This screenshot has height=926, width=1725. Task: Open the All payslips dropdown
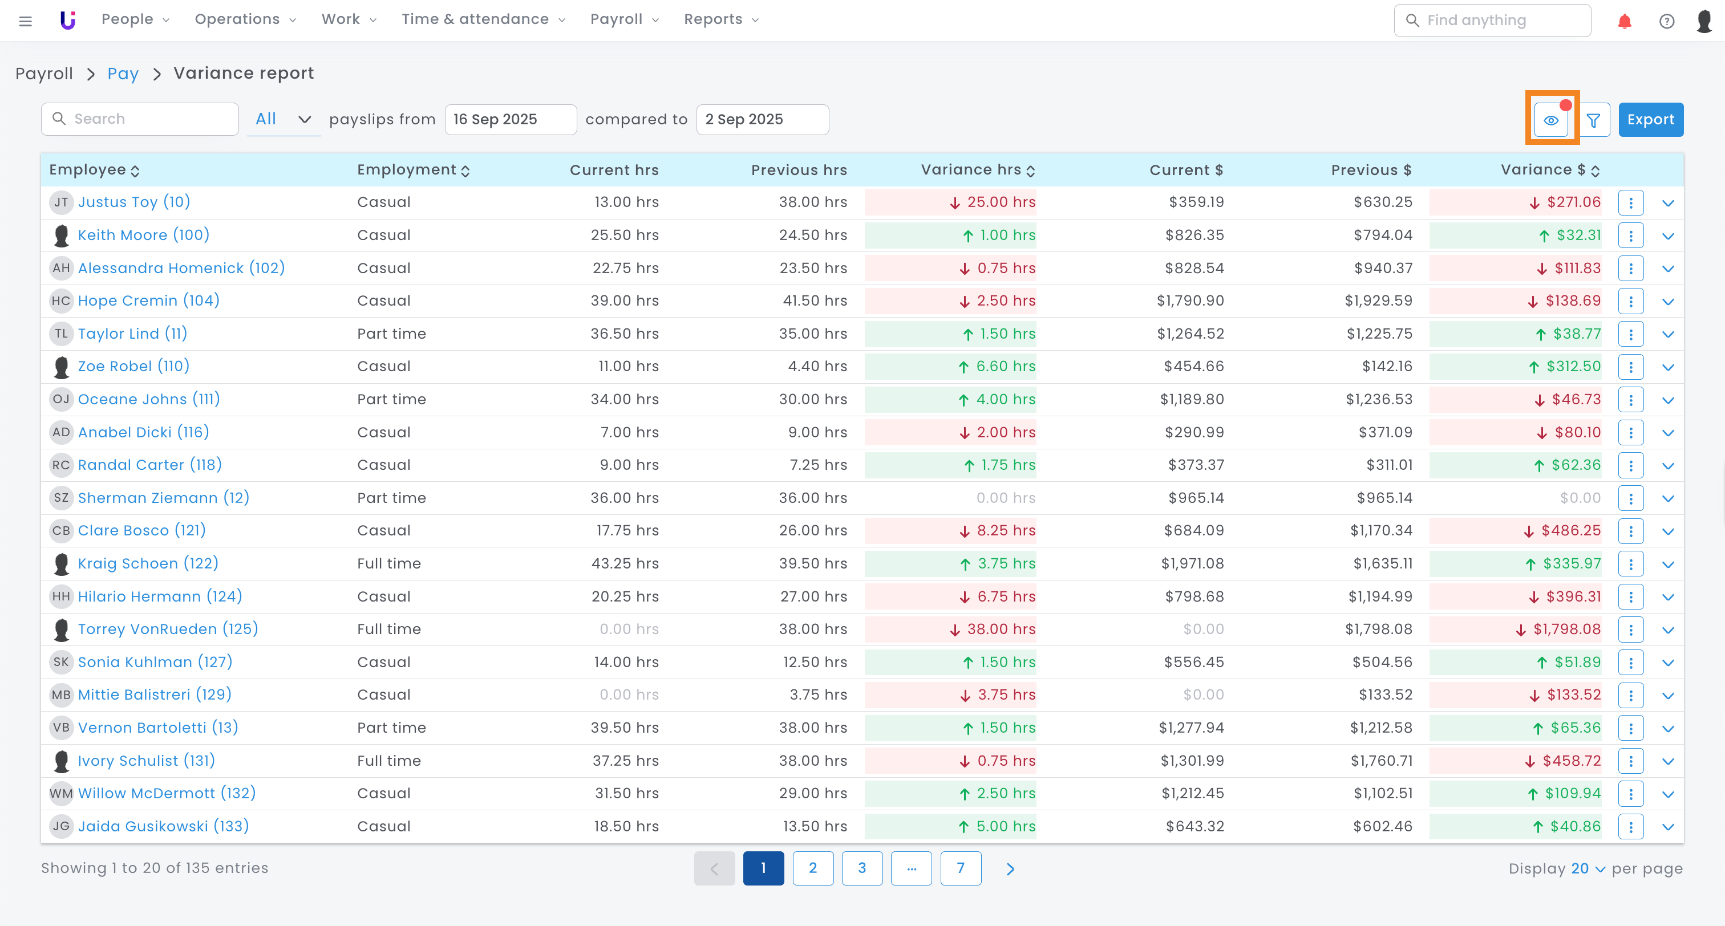tap(284, 119)
